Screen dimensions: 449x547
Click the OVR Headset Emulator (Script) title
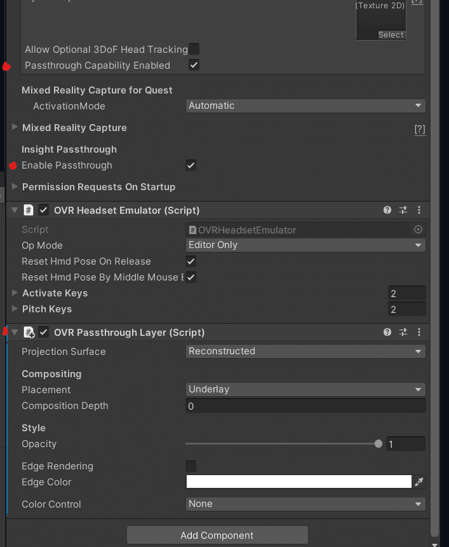127,211
